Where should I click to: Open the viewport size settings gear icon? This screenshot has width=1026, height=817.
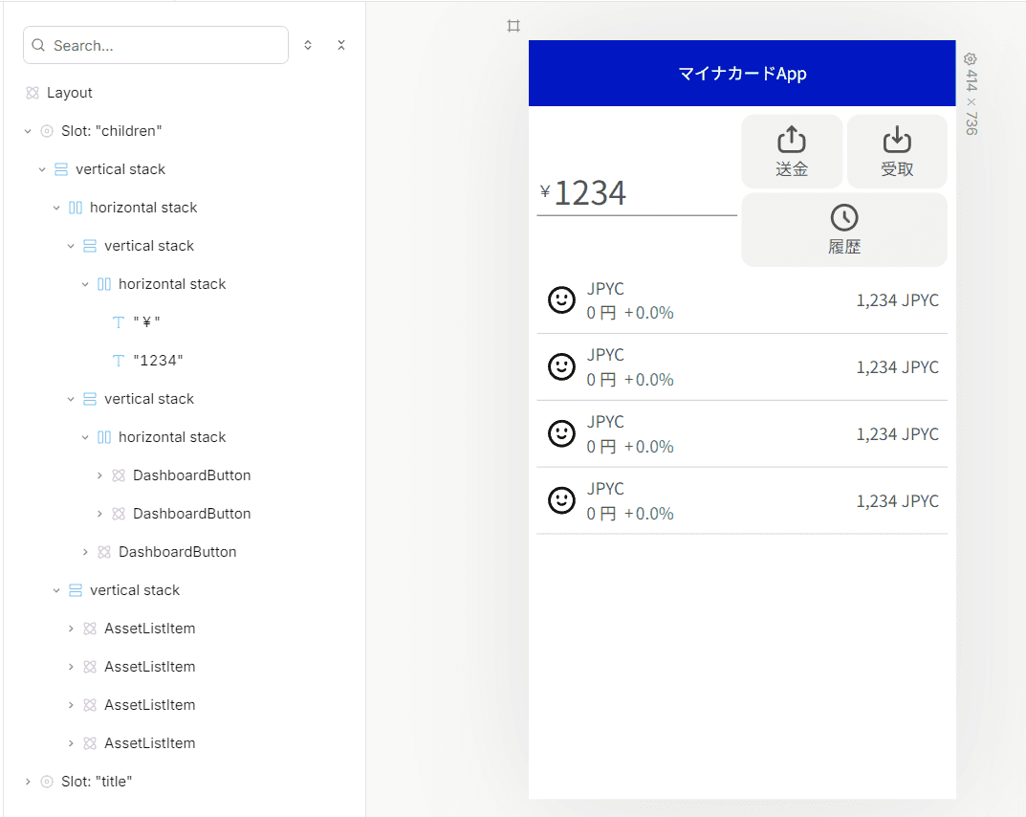pyautogui.click(x=971, y=59)
